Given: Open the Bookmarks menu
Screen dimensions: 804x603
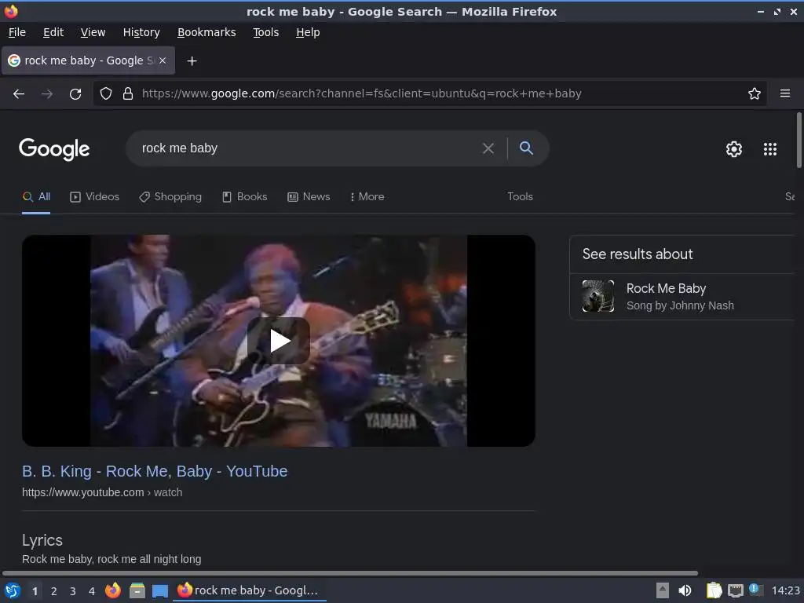Looking at the screenshot, I should pos(206,32).
